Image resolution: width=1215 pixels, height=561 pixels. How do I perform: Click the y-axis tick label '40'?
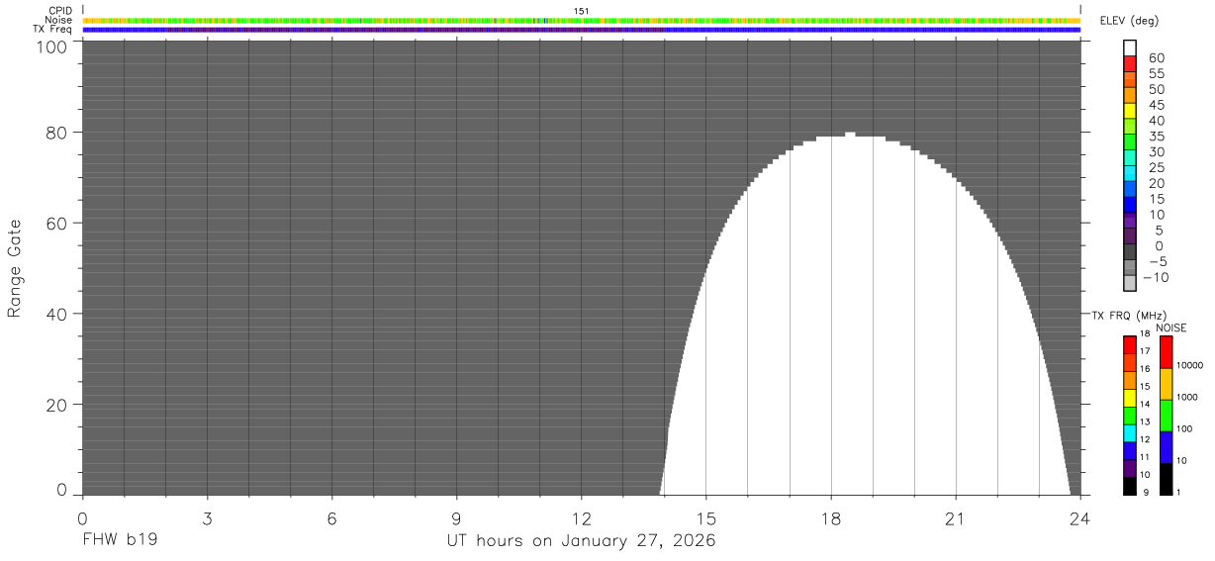click(56, 314)
